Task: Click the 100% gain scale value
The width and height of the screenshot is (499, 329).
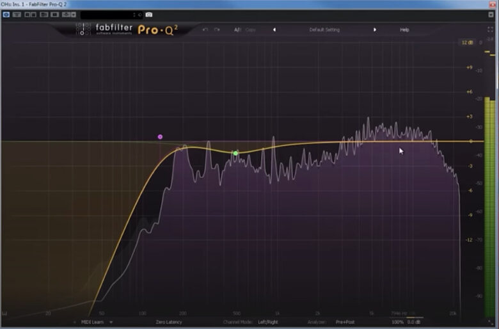Action: click(397, 322)
